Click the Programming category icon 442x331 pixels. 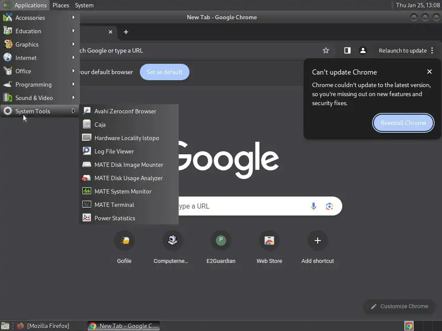(x=8, y=84)
